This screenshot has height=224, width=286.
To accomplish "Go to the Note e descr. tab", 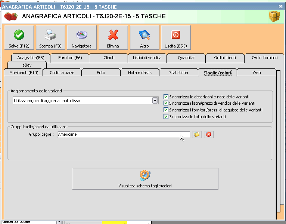I will coord(140,73).
